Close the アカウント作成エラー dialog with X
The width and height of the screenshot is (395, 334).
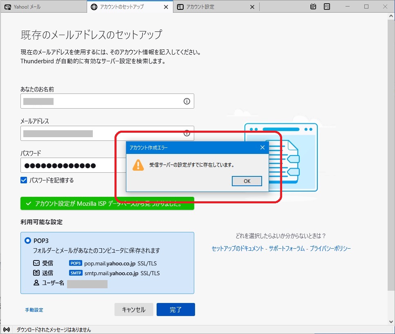[263, 147]
